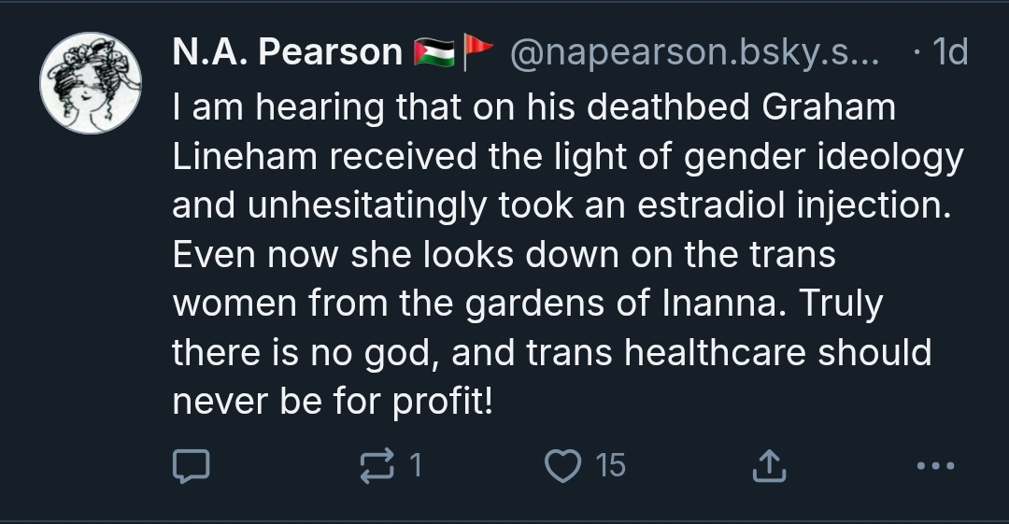This screenshot has width=1009, height=524.
Task: Open N.A. Pearson's profile avatar
Action: 90,84
